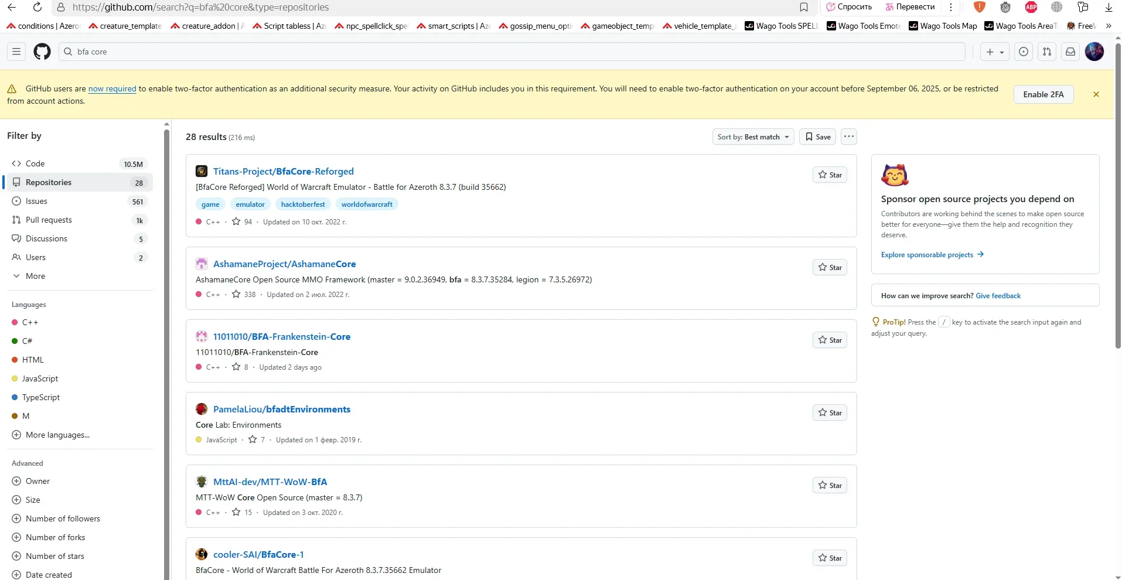This screenshot has height=580, width=1122.
Task: Filter results by Discussions
Action: [x=80, y=238]
